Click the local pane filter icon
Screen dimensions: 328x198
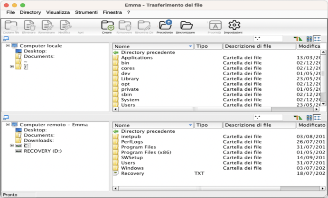298,39
